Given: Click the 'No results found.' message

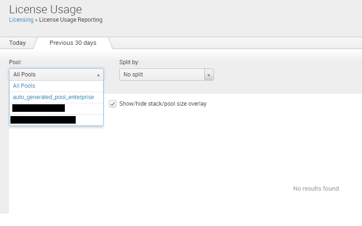Looking at the screenshot, I should tap(317, 189).
